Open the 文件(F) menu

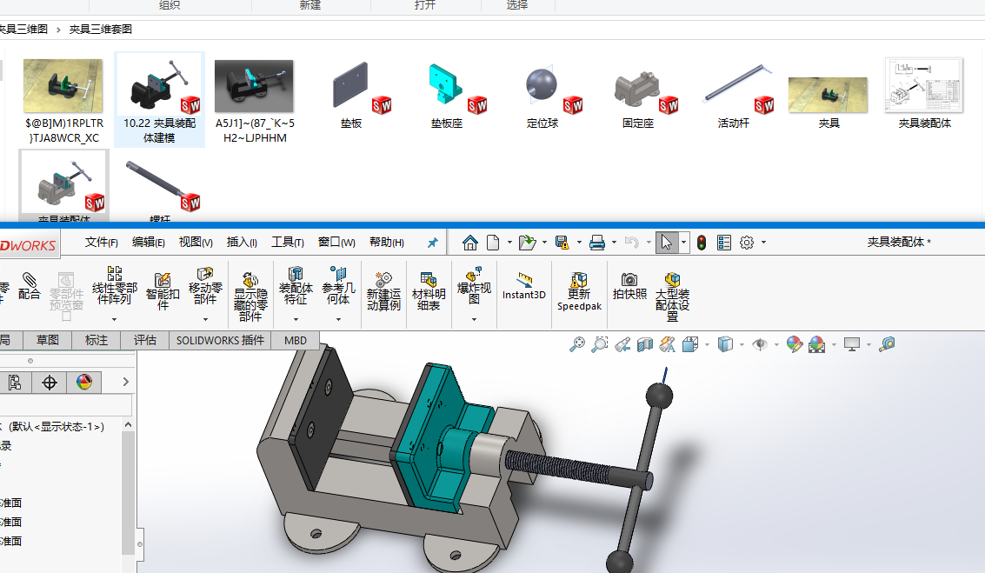[101, 243]
